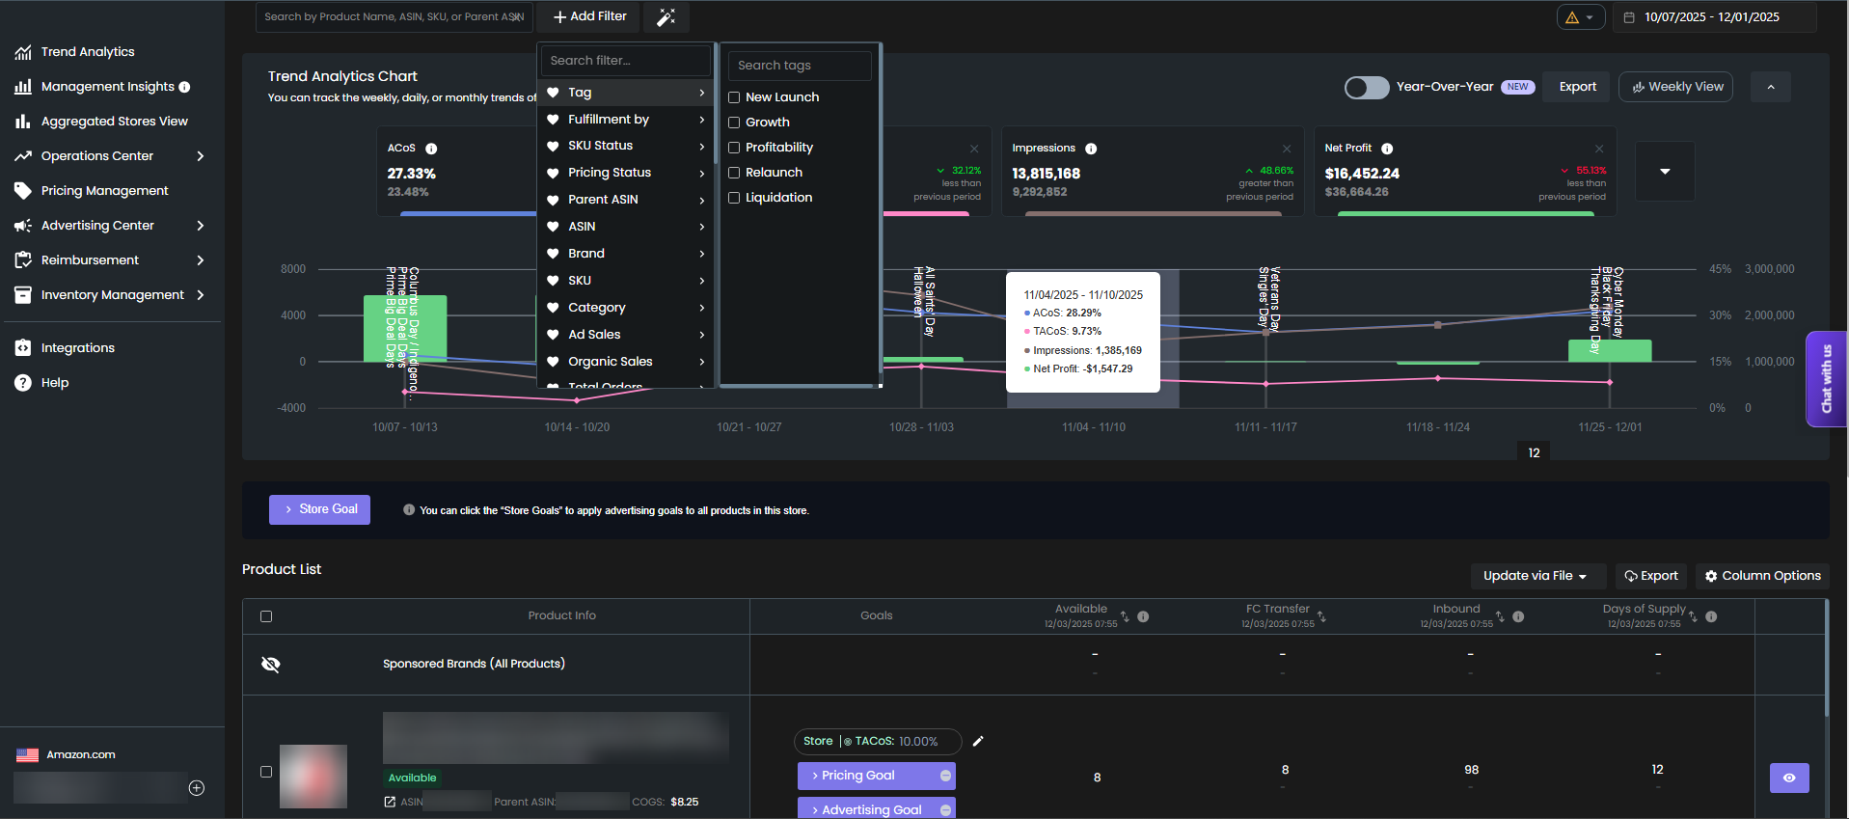Open the Integrations sidebar icon
This screenshot has height=819, width=1849.
tap(23, 348)
